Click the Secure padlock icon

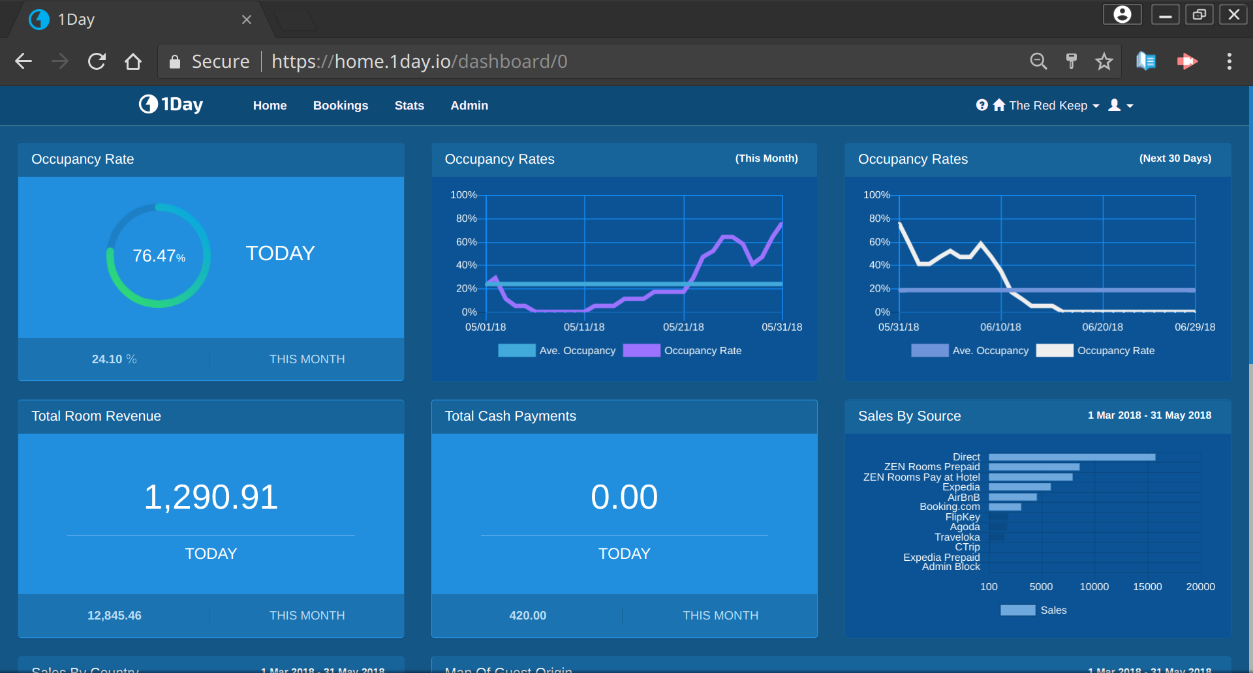[x=174, y=61]
